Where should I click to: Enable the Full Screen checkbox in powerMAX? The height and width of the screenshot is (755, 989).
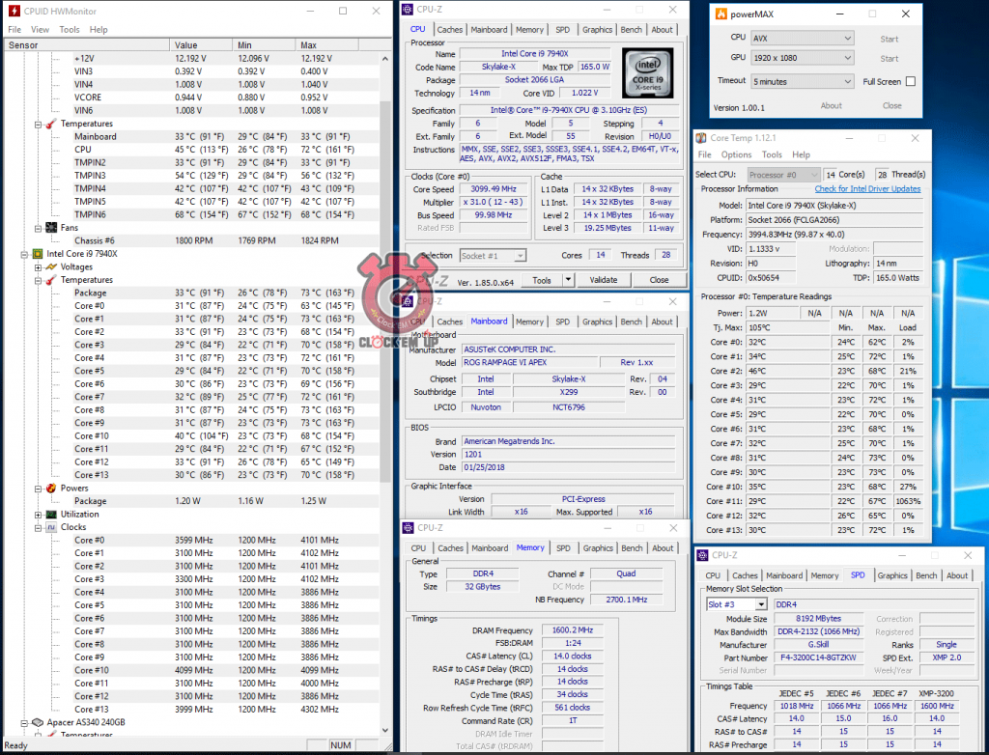point(910,82)
